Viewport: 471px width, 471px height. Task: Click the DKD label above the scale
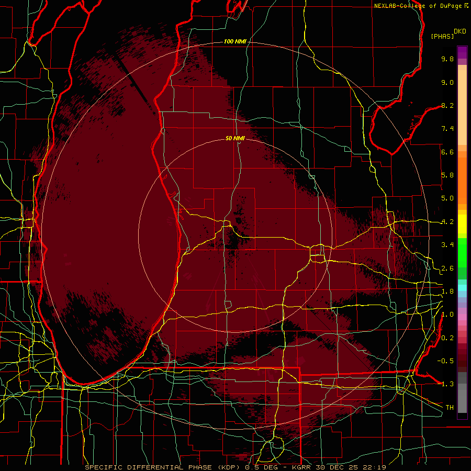tap(460, 31)
